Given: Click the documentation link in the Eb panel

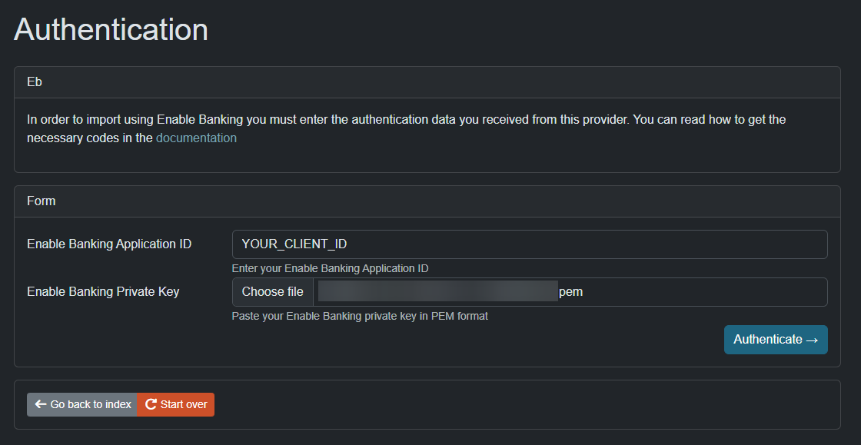Looking at the screenshot, I should [x=196, y=138].
